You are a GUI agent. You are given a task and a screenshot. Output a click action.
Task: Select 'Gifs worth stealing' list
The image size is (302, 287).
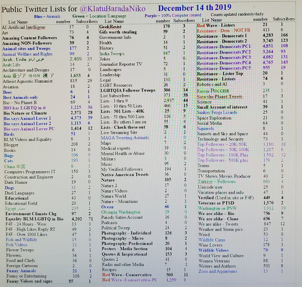click(x=118, y=32)
